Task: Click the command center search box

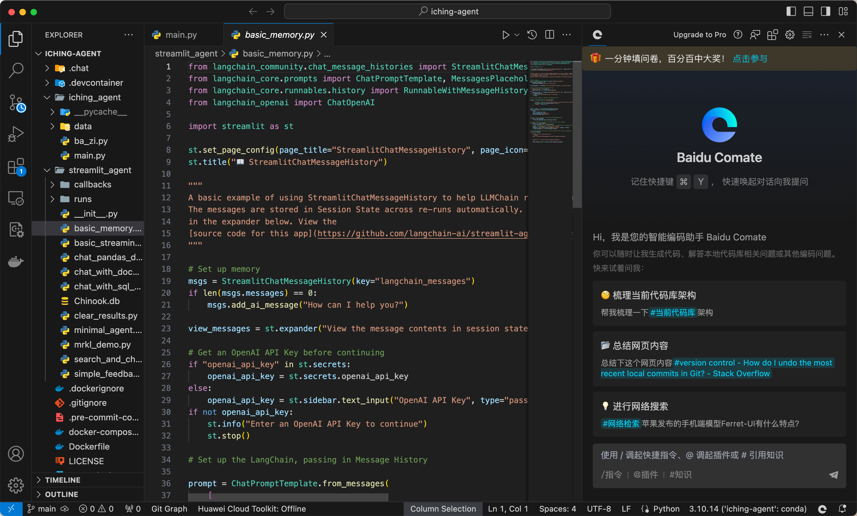Action: (x=447, y=12)
